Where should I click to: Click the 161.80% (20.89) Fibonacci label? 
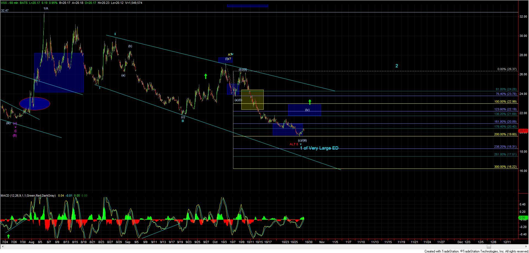coord(505,122)
